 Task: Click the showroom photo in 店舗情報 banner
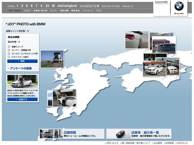[x=51, y=134]
